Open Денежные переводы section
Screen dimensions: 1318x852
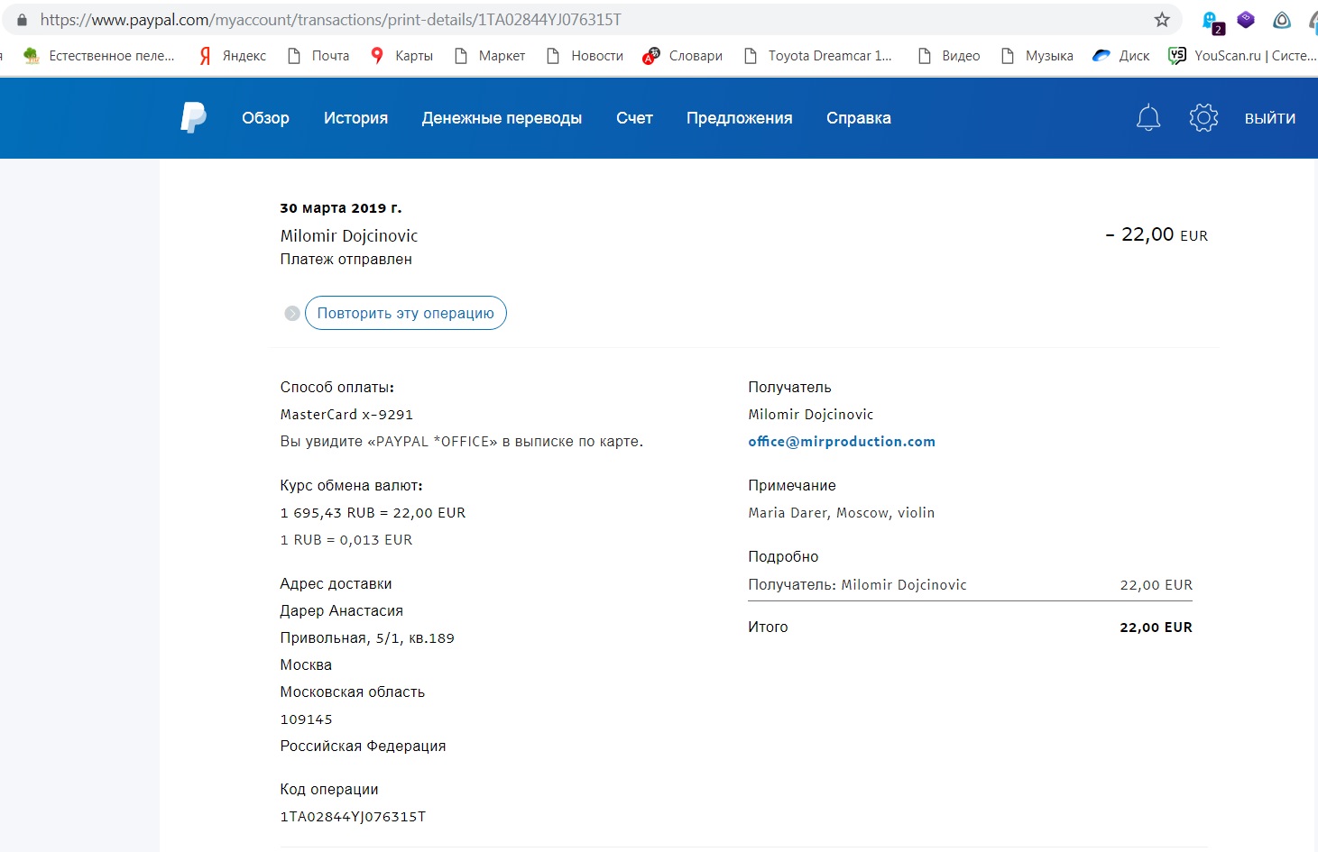click(x=502, y=118)
